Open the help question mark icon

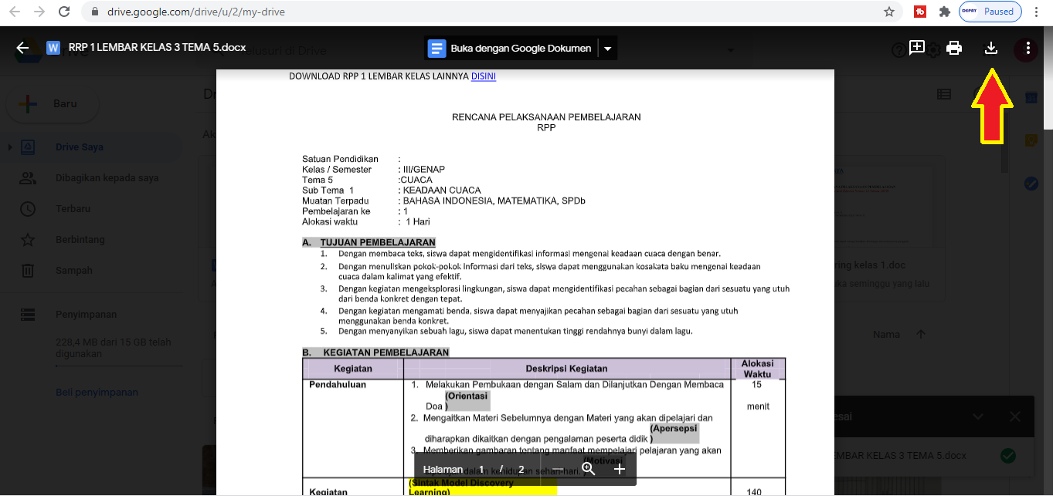coord(898,49)
